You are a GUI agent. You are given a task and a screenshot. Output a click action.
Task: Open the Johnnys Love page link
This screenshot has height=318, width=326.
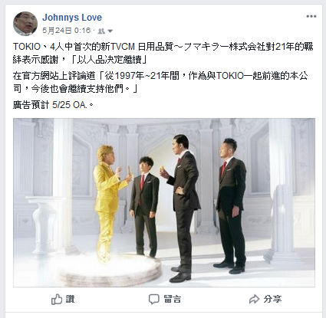pyautogui.click(x=72, y=18)
